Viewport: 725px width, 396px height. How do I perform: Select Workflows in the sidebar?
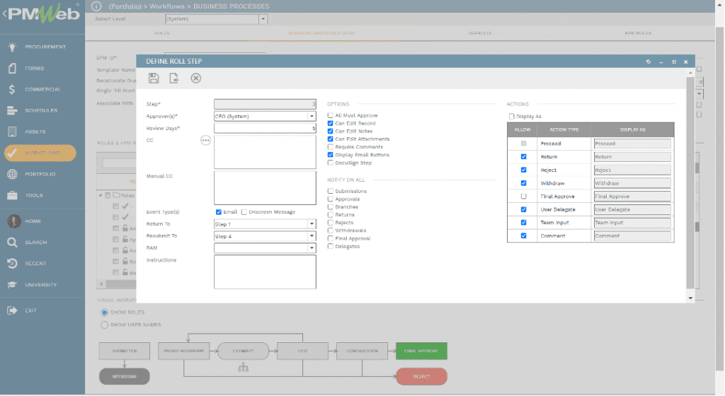point(40,153)
